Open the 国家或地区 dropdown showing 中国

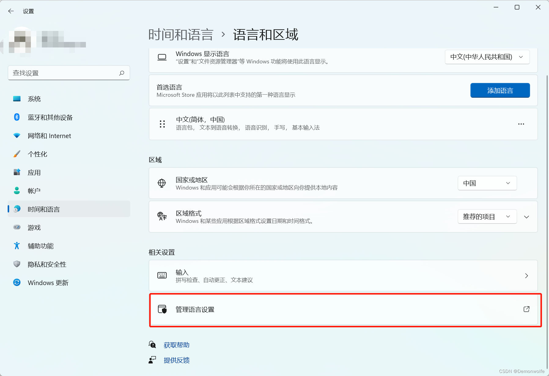(x=487, y=183)
